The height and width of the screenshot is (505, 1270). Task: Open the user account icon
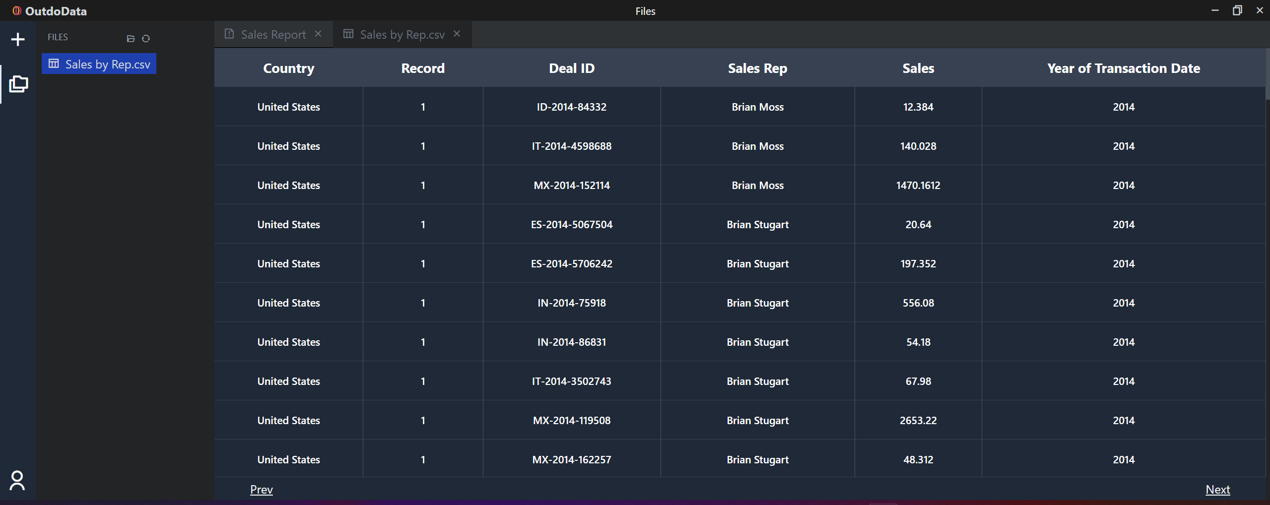click(17, 480)
